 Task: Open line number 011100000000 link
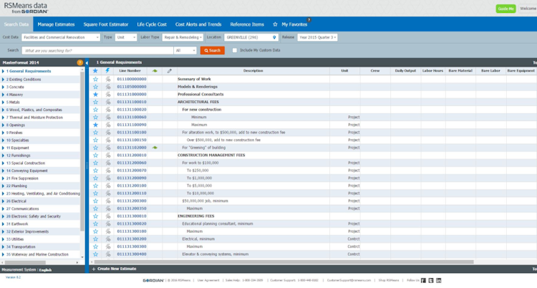132,80
